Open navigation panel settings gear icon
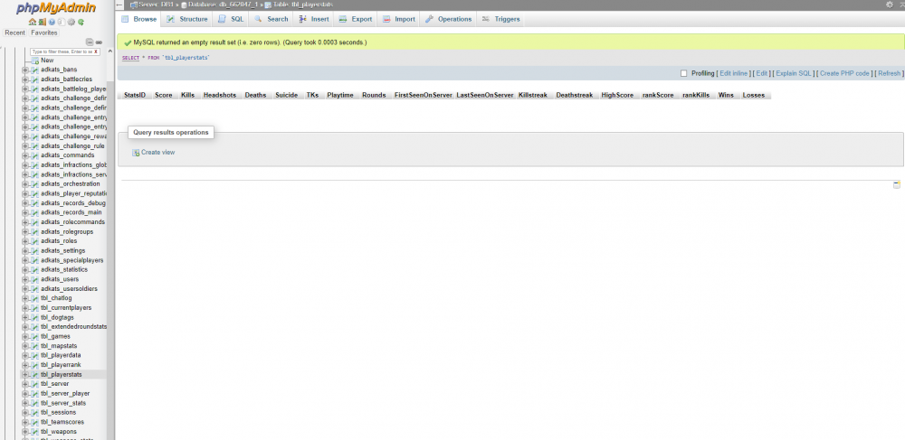The height and width of the screenshot is (440, 905). [71, 22]
